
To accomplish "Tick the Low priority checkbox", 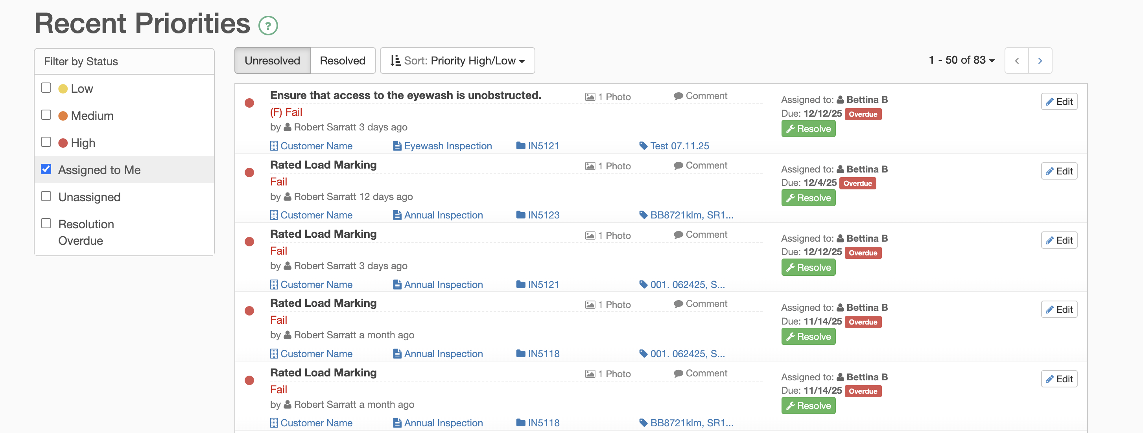I will 46,88.
